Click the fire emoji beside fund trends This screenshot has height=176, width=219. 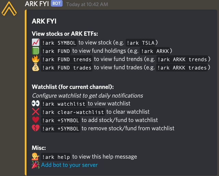pyautogui.click(x=36, y=59)
